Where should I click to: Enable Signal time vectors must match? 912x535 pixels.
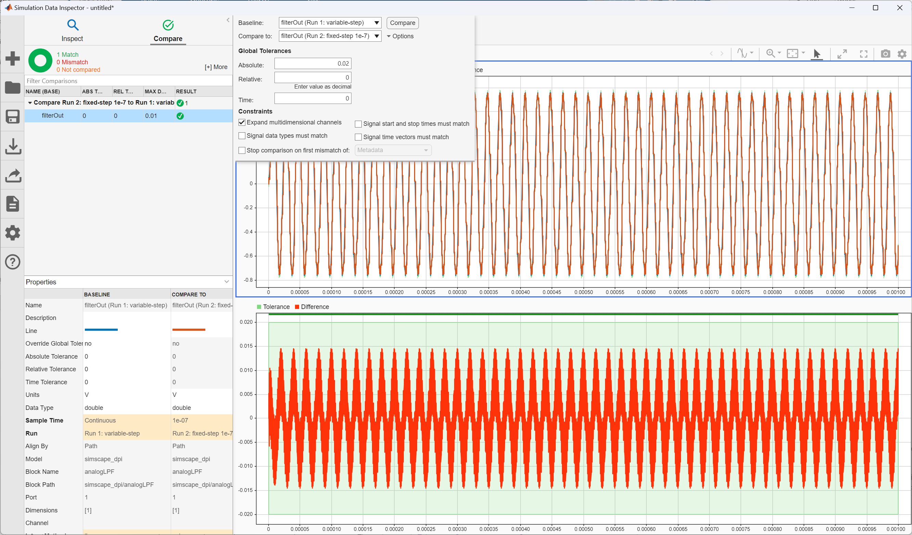coord(358,137)
